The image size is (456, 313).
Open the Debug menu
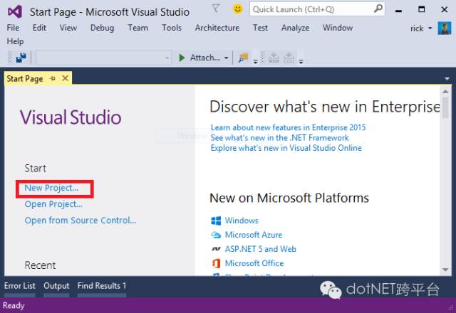click(x=102, y=28)
